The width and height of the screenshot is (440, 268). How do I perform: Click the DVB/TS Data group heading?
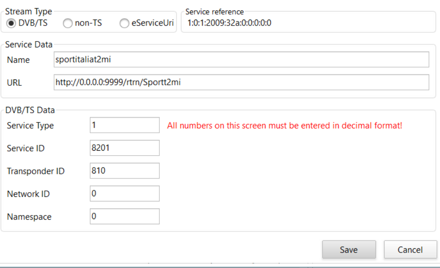click(x=30, y=110)
